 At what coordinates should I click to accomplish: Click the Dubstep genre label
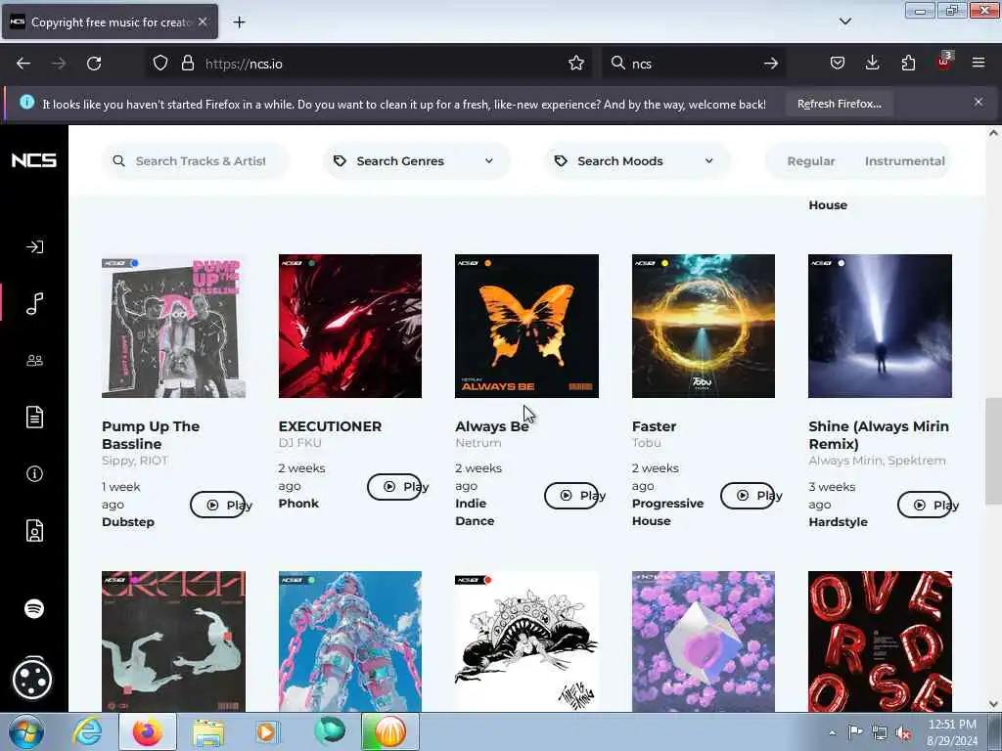click(x=128, y=522)
